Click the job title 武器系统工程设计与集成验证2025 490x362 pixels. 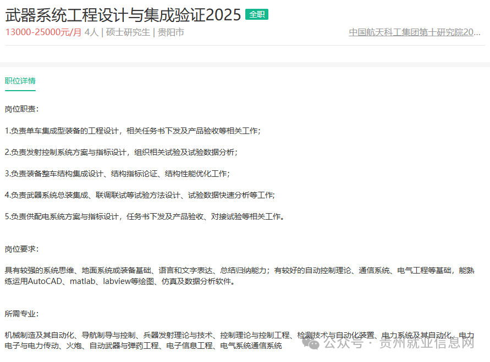click(x=121, y=14)
